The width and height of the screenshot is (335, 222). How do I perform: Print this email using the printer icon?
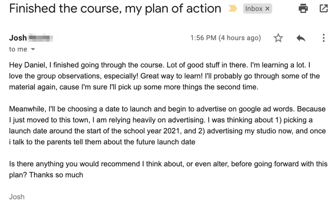(303, 9)
